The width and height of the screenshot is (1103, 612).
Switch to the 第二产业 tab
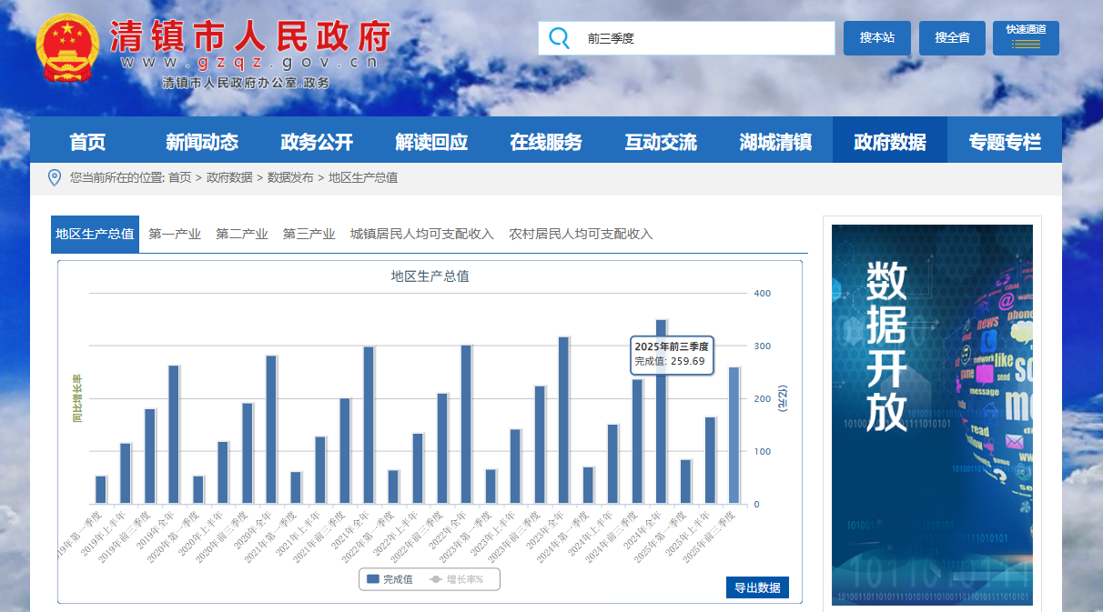pos(241,235)
